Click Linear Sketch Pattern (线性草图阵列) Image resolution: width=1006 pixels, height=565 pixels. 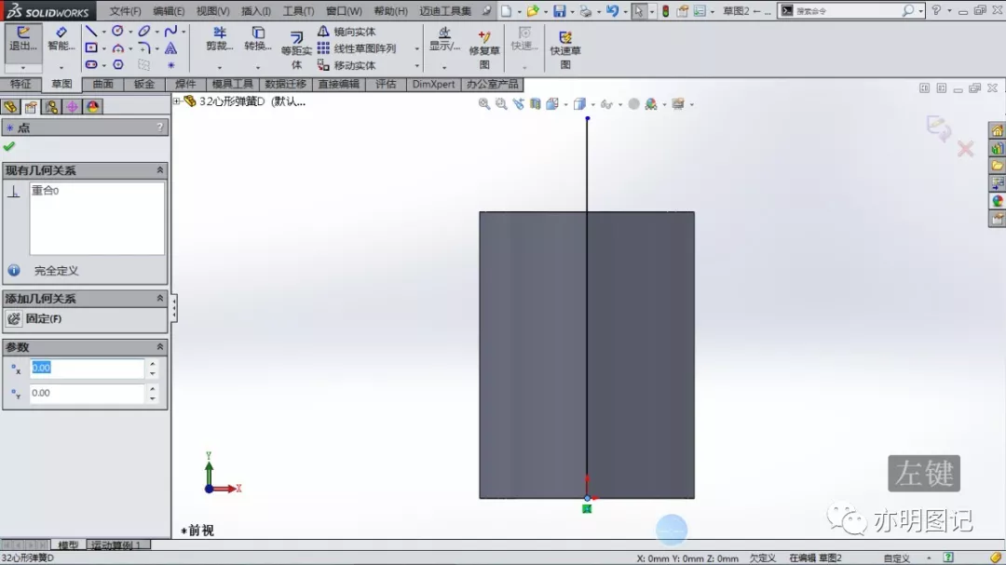(357, 48)
